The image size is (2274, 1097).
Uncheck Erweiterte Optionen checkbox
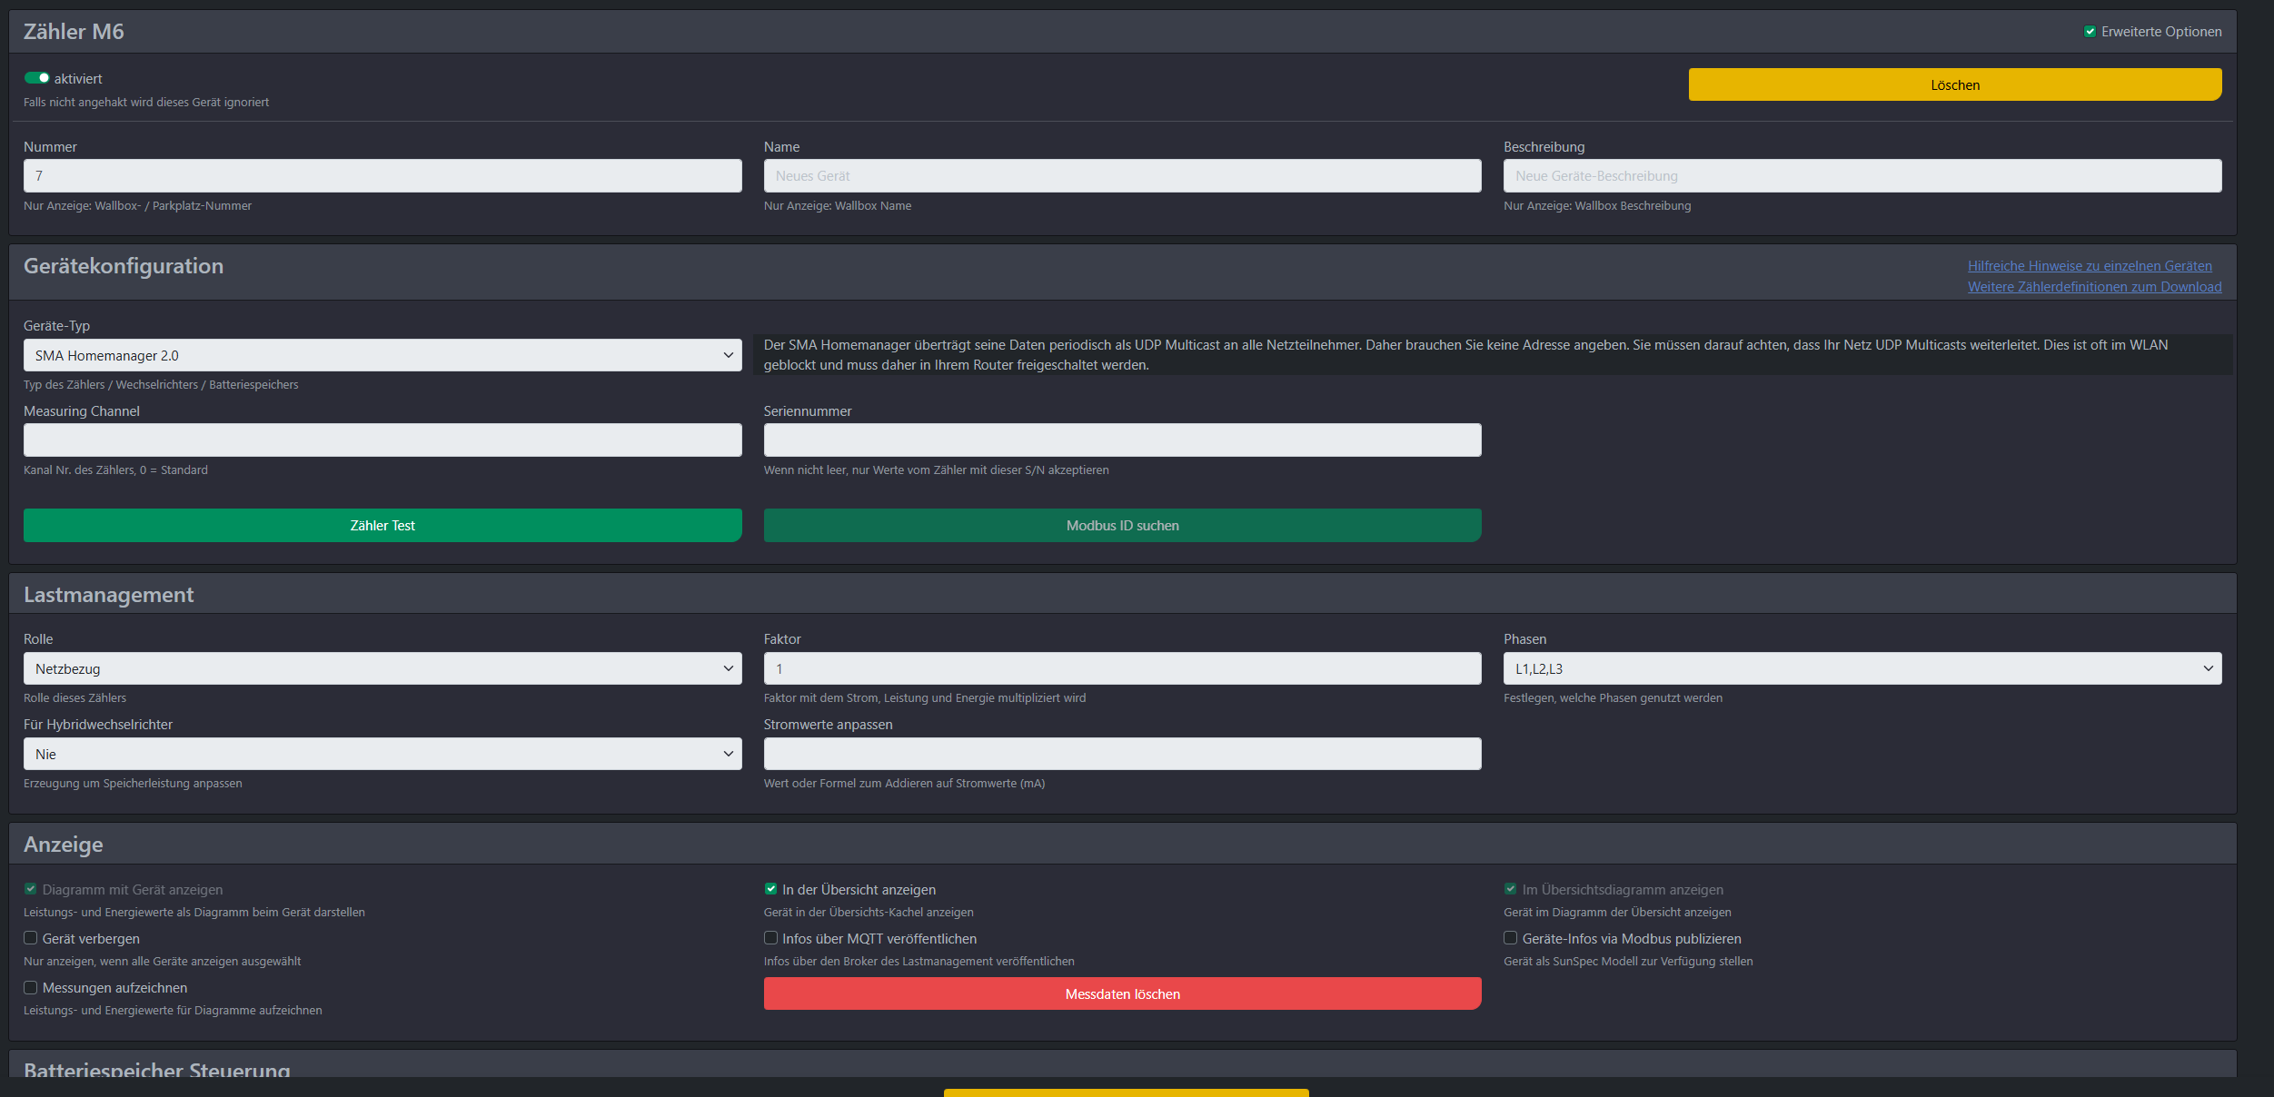(2090, 32)
